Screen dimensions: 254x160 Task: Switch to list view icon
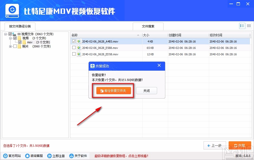click(242, 26)
